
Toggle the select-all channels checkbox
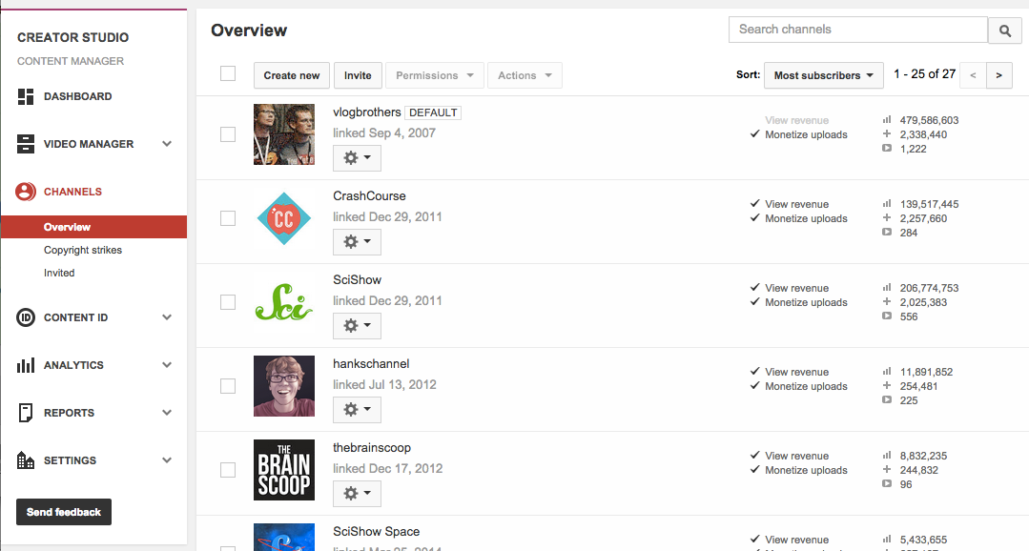click(x=228, y=73)
